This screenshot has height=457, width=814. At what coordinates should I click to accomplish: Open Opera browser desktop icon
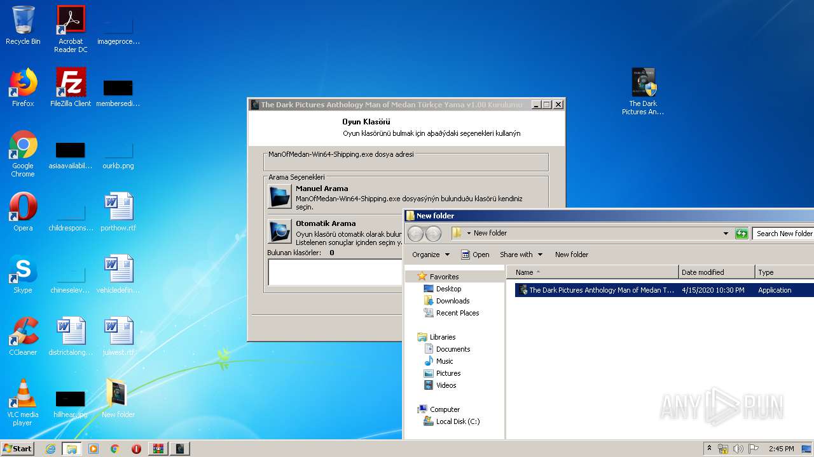pos(23,212)
